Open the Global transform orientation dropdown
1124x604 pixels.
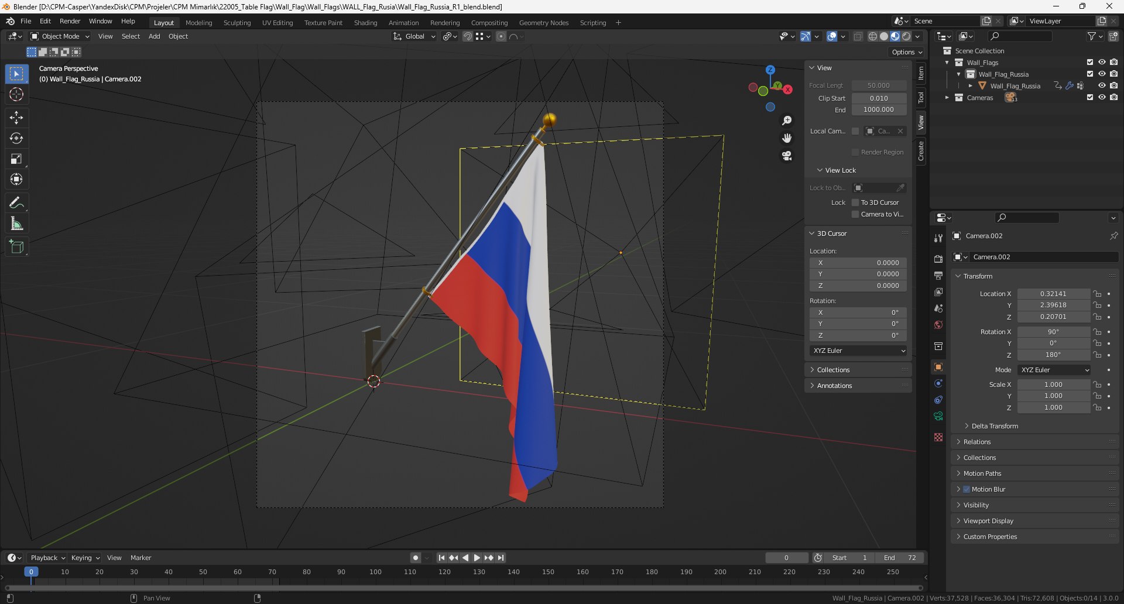pos(414,36)
